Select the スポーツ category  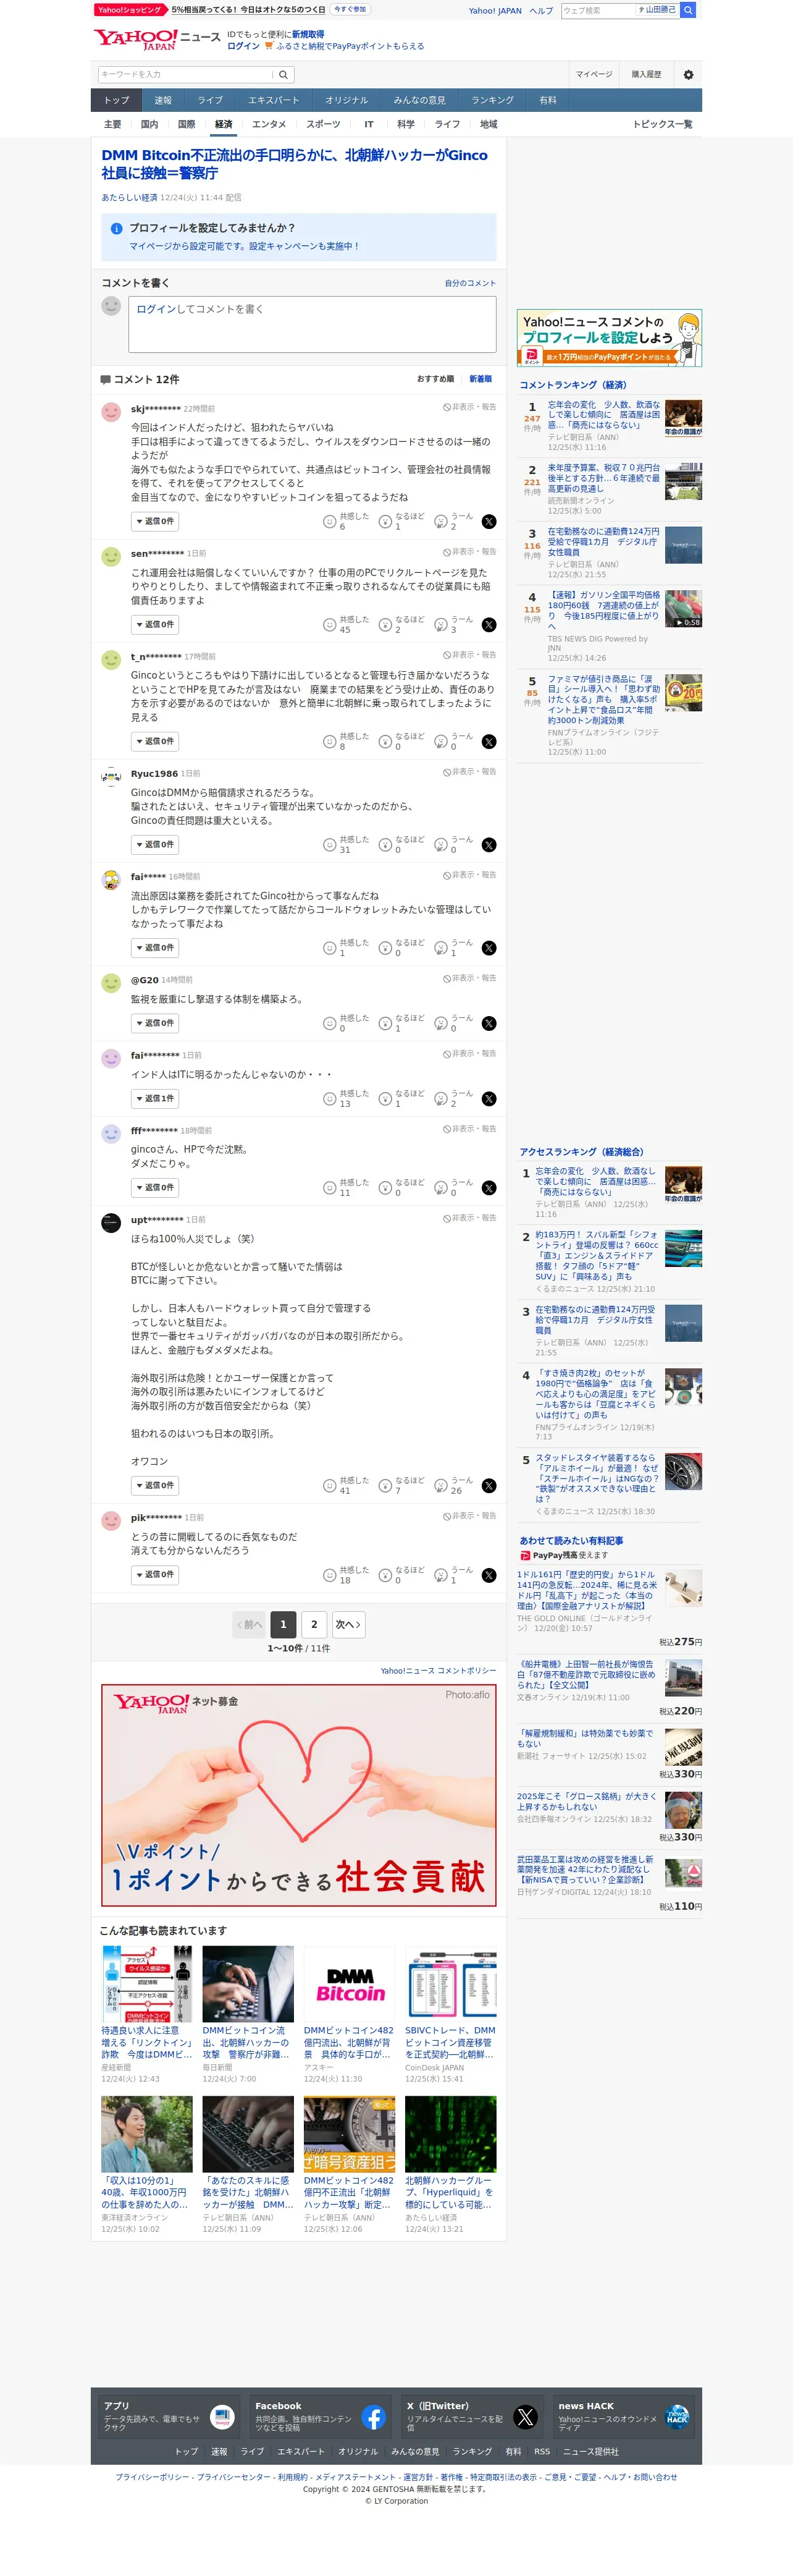322,125
